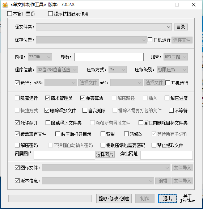The image size is (203, 209).
Task: Check 开机运行 next to 保存文件
Action: [150, 40]
